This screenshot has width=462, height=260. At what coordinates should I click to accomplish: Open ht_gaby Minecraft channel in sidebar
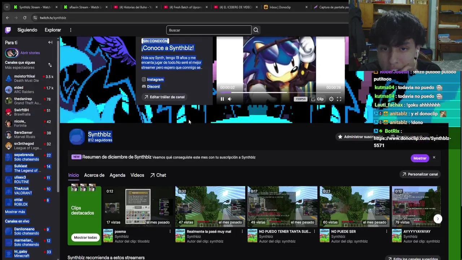click(30, 253)
